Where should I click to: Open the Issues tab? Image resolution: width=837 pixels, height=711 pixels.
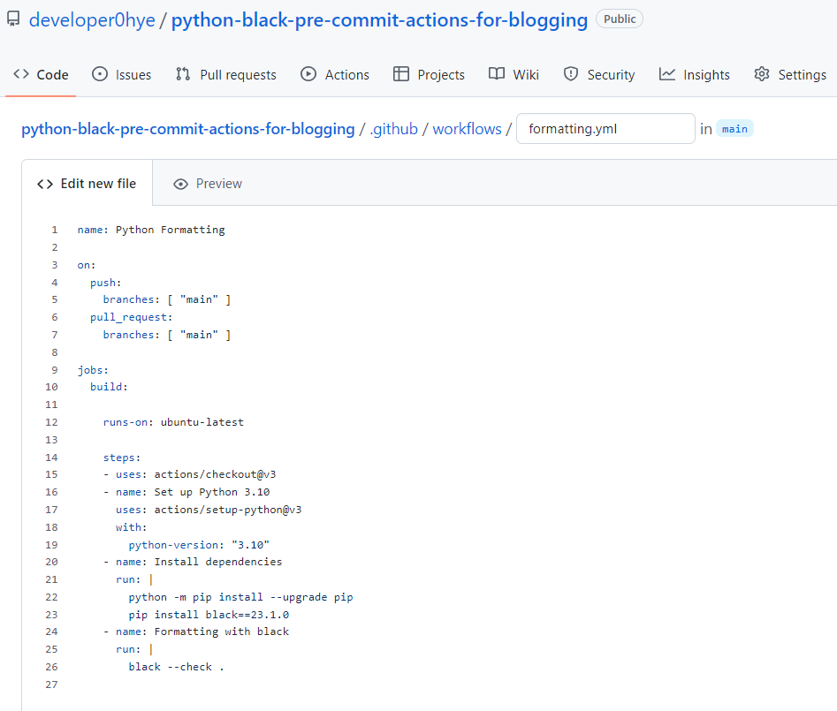click(x=122, y=75)
